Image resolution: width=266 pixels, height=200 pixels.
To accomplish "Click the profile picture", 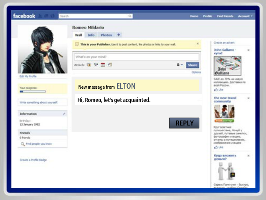I will [x=43, y=49].
